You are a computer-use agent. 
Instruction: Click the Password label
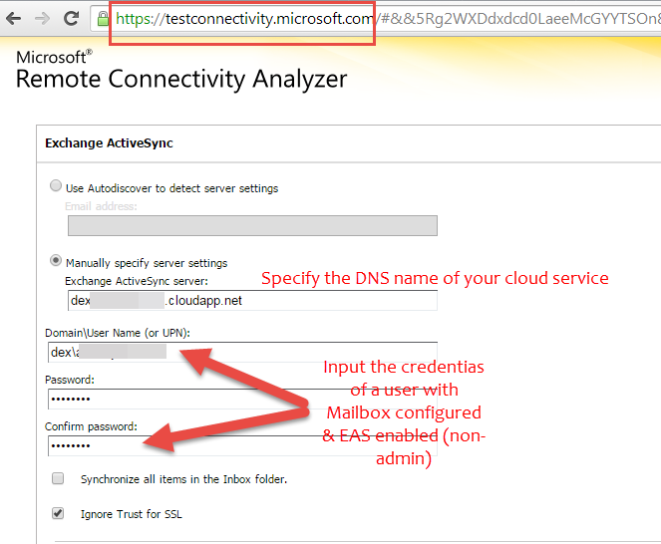pos(70,380)
